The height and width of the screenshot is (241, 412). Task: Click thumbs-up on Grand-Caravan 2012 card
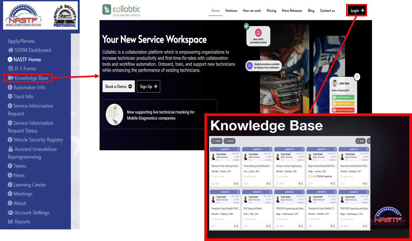277,226
